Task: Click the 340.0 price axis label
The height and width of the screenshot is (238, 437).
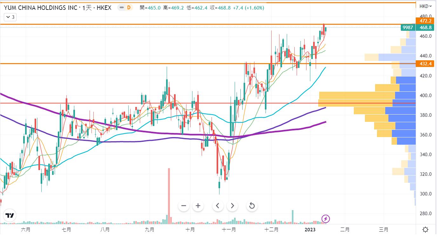Action: tap(425, 155)
